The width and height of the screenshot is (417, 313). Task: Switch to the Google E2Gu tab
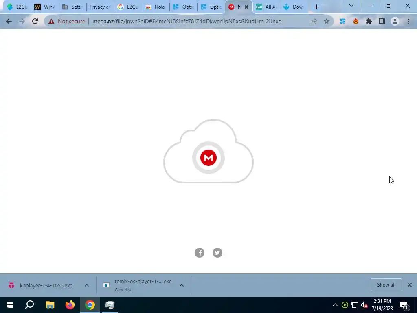click(128, 7)
